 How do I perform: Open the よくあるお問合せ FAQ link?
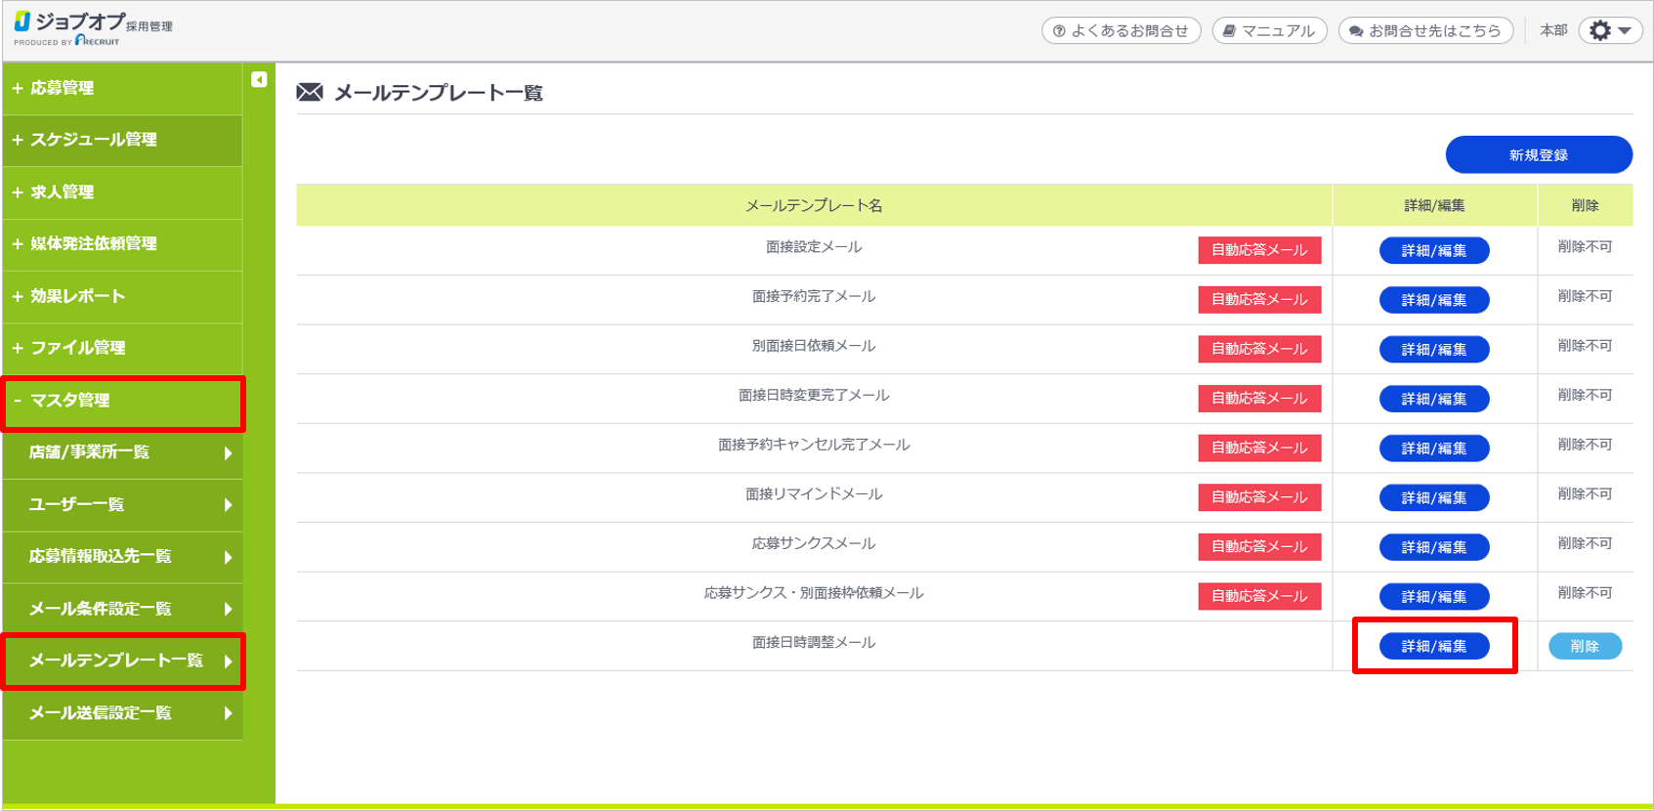coord(1121,30)
